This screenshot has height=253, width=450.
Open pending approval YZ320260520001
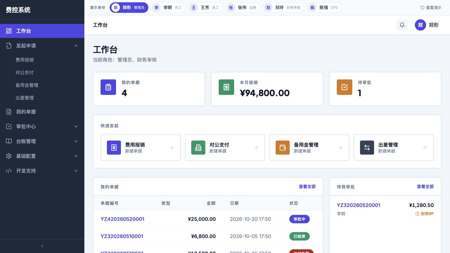[x=359, y=205]
